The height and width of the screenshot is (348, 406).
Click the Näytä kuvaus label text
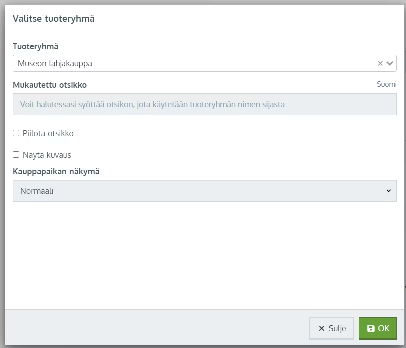47,155
